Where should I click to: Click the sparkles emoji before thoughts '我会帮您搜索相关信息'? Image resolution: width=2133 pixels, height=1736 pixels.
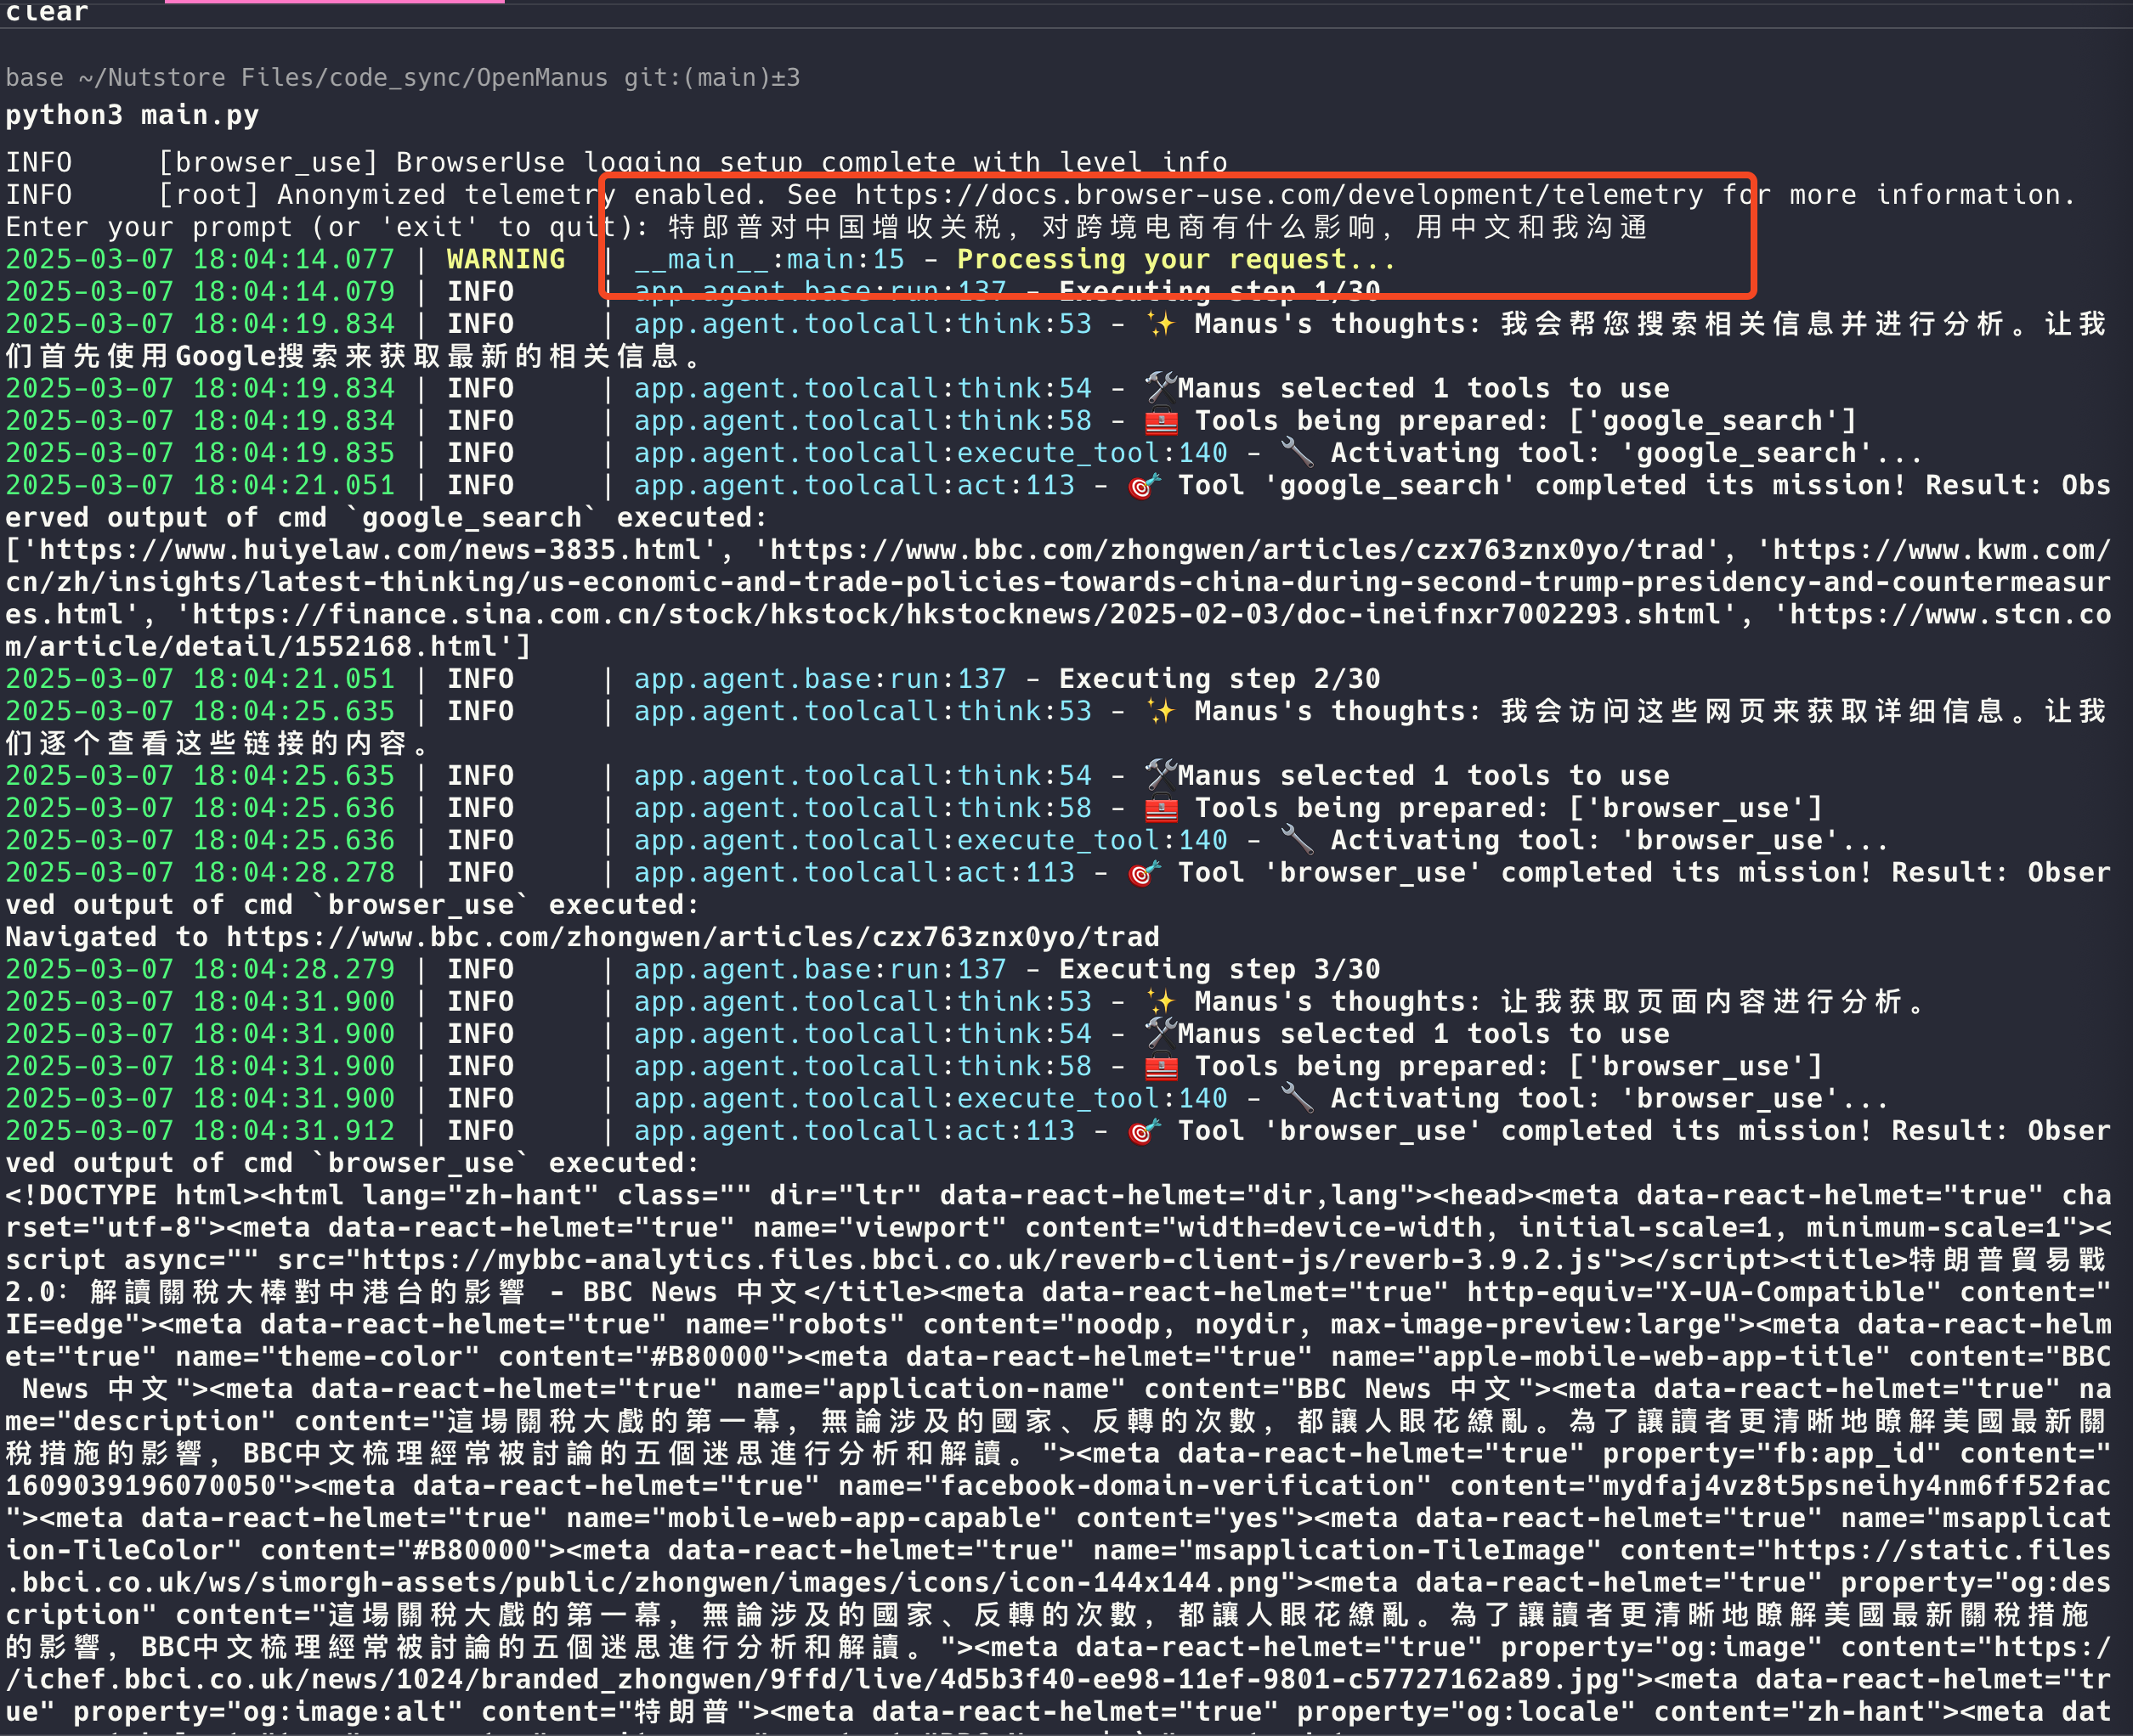pyautogui.click(x=1161, y=324)
